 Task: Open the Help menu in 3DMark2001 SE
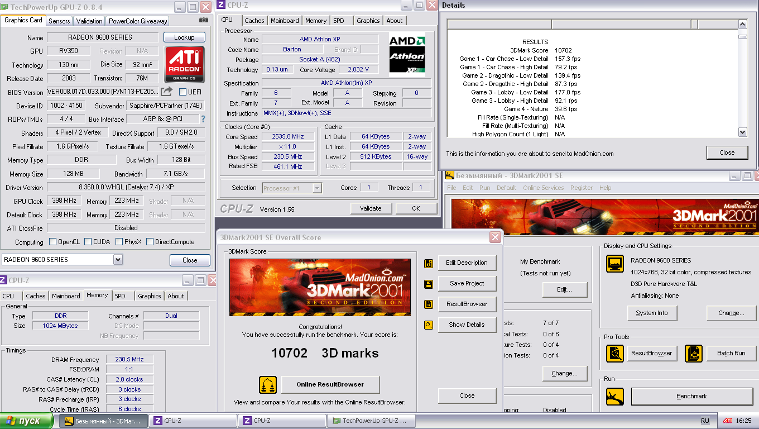[606, 188]
